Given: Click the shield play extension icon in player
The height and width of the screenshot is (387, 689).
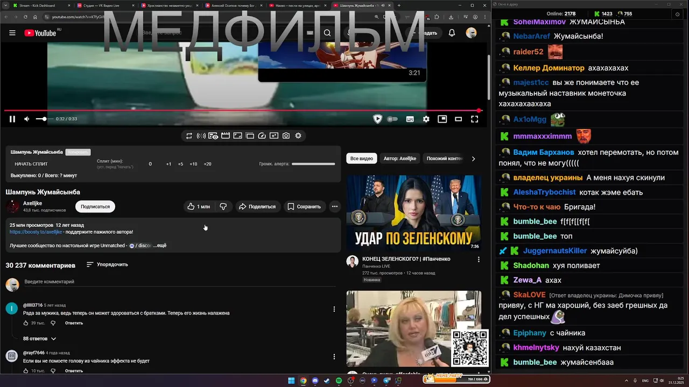Looking at the screenshot, I should (x=378, y=119).
